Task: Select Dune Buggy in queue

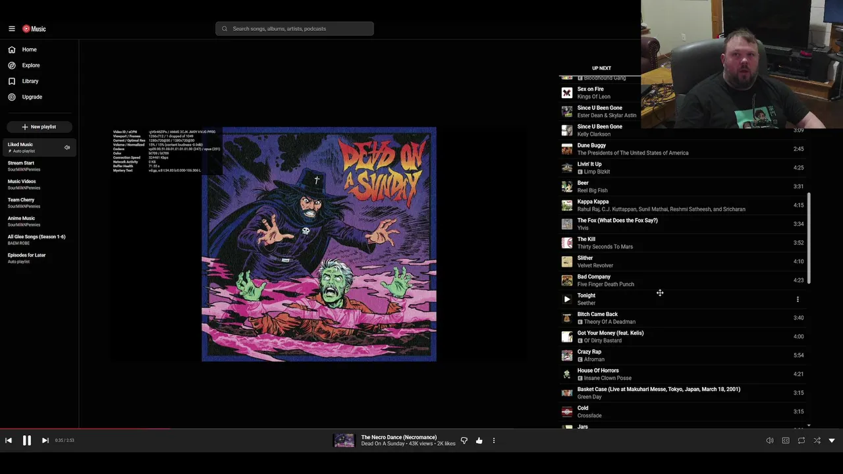Action: [682, 149]
